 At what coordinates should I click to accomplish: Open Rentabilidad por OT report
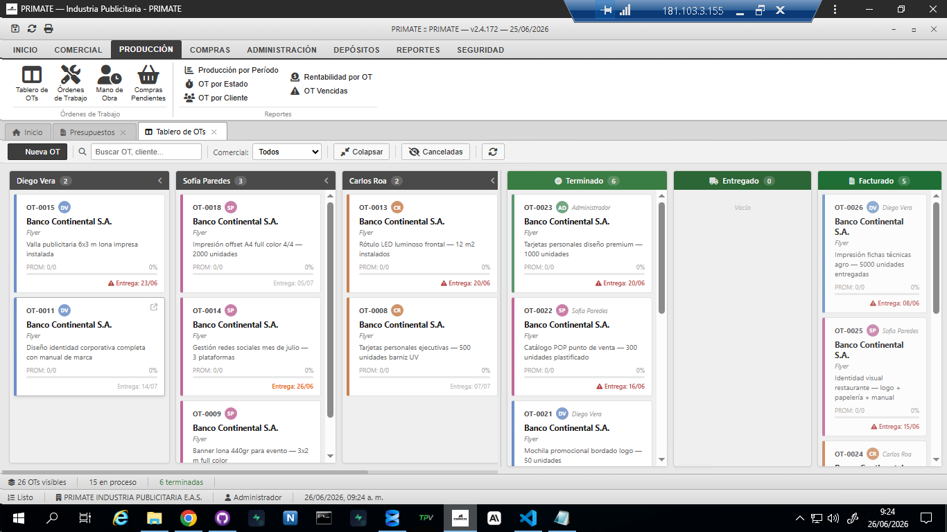point(331,77)
